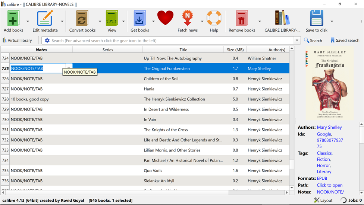Click the Layout tools icon
This screenshot has height=205, width=364.
tap(316, 200)
